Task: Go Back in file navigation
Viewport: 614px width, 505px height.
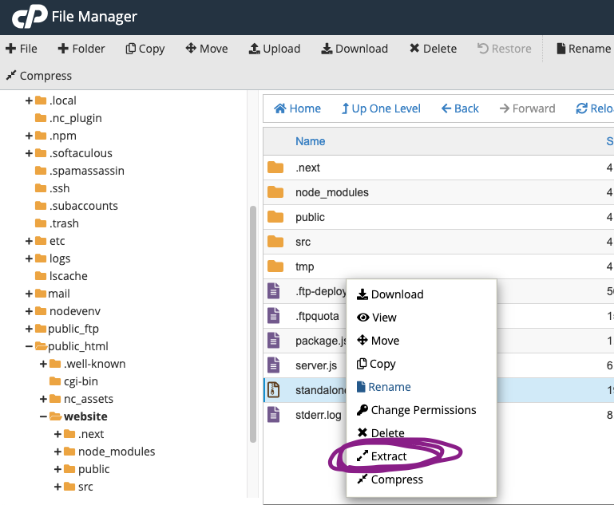Action: (460, 108)
